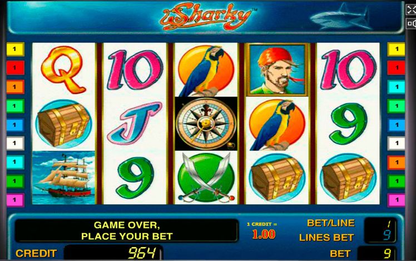416x261 pixels.
Task: Click the sailing ship symbol
Action: tap(63, 178)
